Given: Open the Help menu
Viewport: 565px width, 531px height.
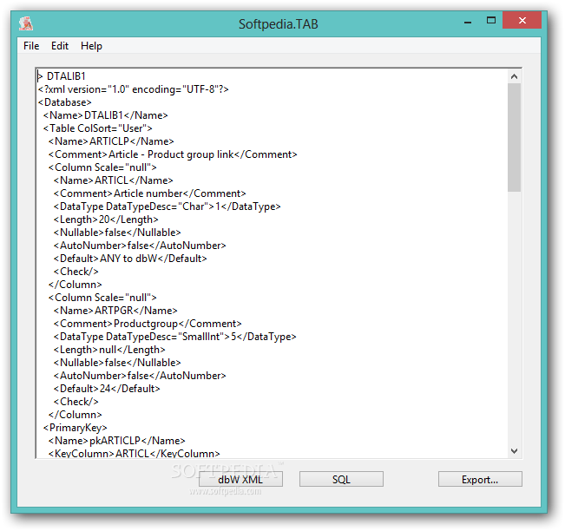Looking at the screenshot, I should coord(91,46).
